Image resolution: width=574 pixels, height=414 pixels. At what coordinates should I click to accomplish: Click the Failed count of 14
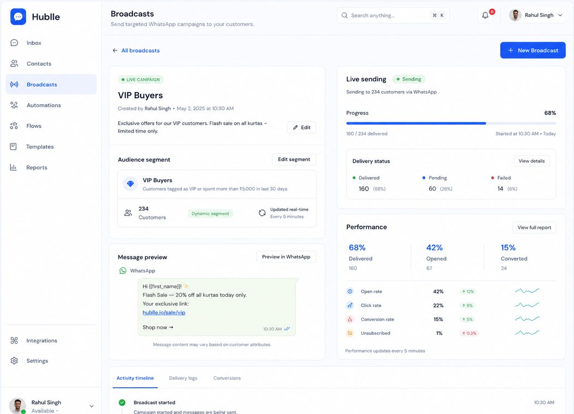pyautogui.click(x=500, y=189)
